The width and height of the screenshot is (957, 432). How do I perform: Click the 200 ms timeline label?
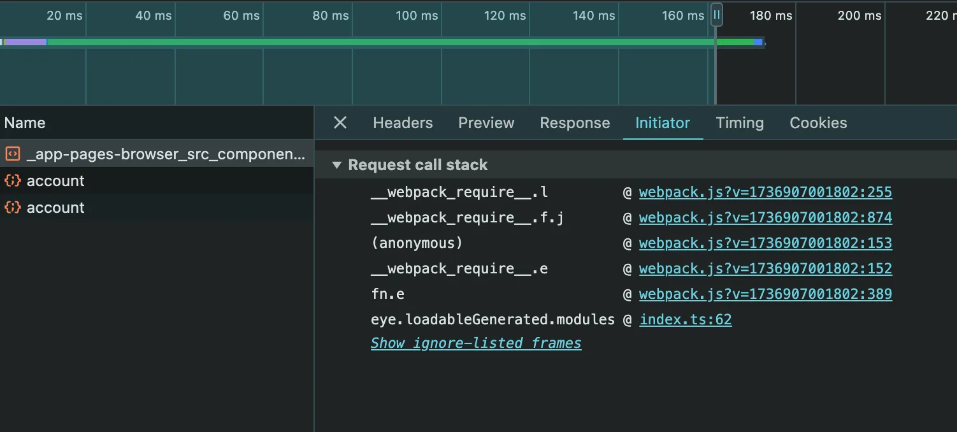[x=860, y=15]
